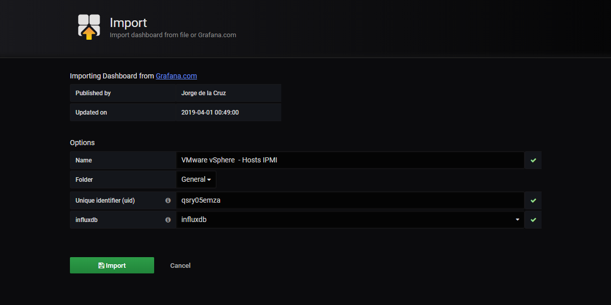611x305 pixels.
Task: Expand the influxdb data source dropdown arrow
Action: tap(518, 219)
